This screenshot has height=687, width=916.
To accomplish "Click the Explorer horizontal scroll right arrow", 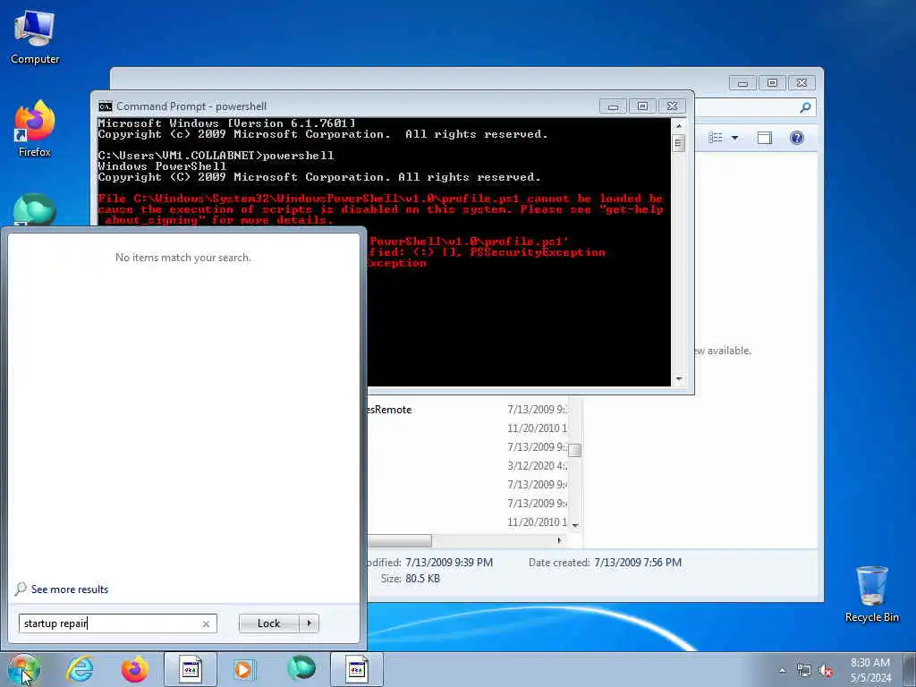I will 560,540.
